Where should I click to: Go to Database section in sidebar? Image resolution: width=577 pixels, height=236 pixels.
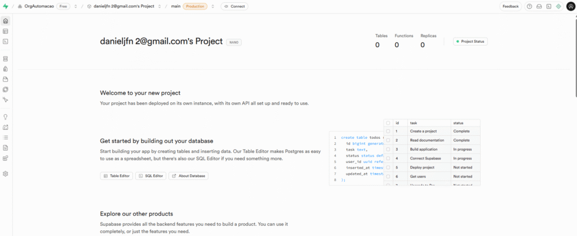tap(6, 58)
